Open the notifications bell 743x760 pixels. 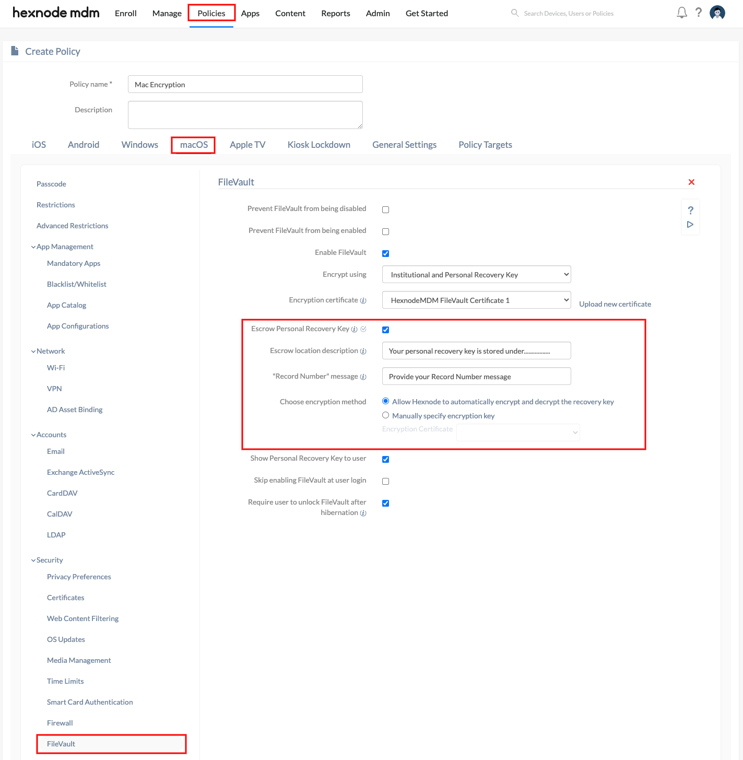[682, 13]
